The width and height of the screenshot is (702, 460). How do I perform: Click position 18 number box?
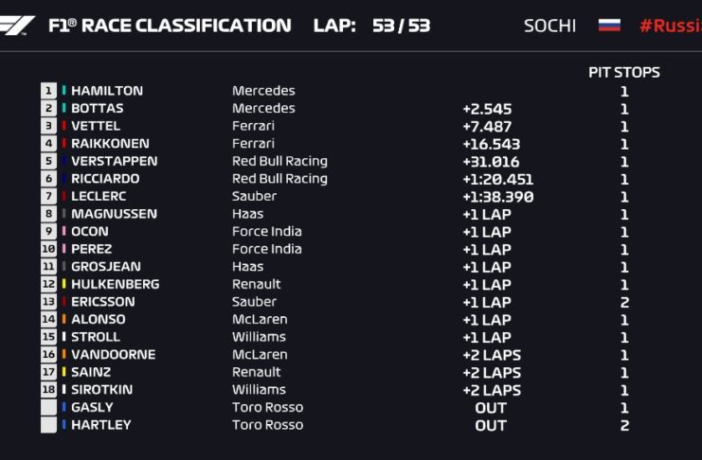[48, 390]
